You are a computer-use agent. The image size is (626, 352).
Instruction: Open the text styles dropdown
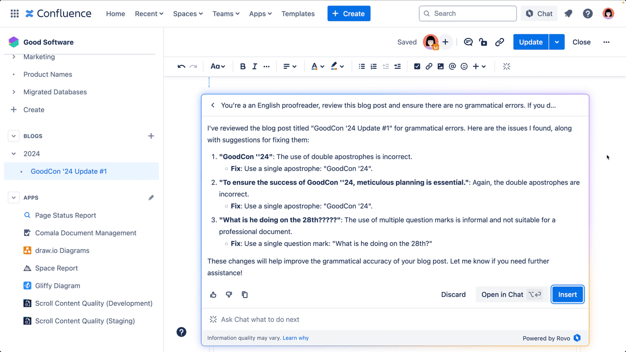[218, 66]
